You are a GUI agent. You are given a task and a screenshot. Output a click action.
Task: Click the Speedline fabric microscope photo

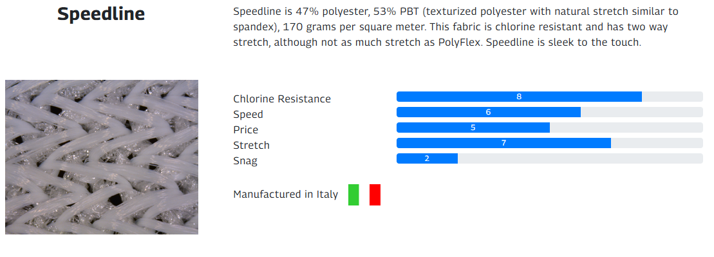102,157
